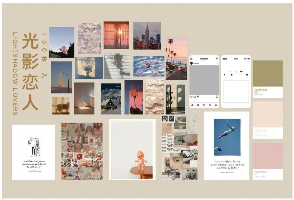
Task: Select the Empire State Building skyline photo
Action: tap(147, 36)
